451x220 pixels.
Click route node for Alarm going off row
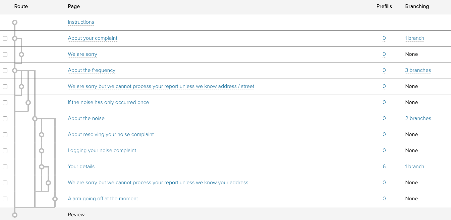[x=55, y=199]
